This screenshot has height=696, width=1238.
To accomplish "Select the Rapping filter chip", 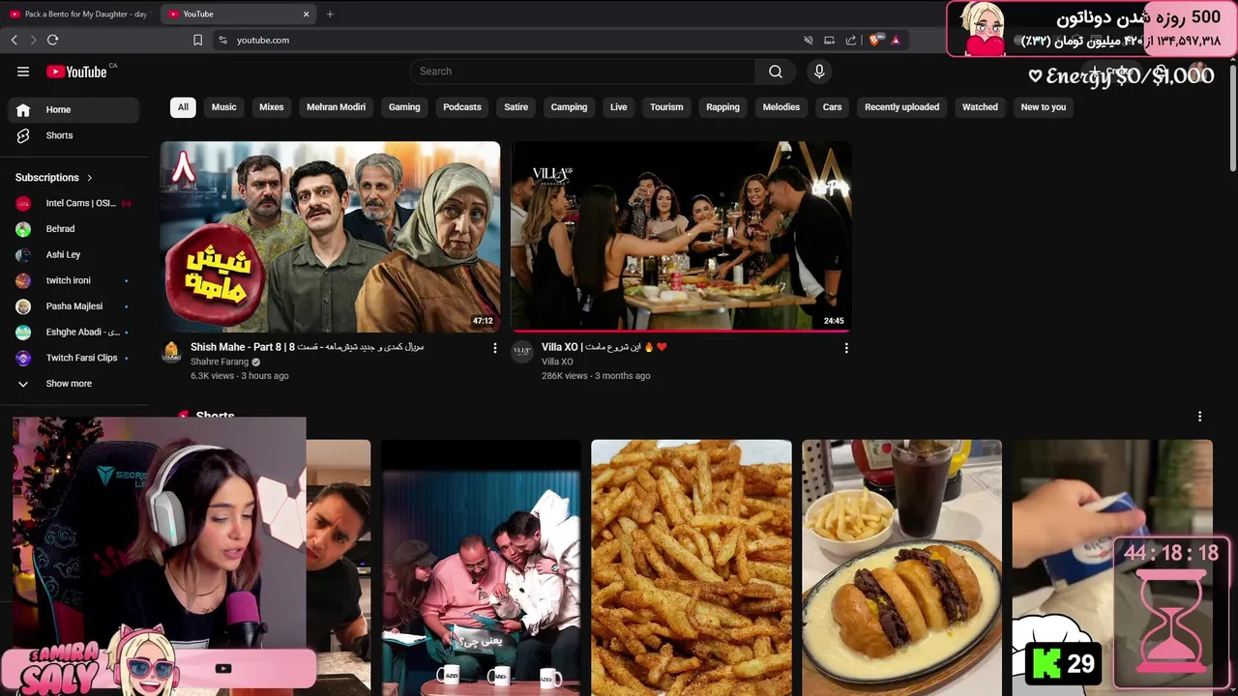I will (x=722, y=107).
